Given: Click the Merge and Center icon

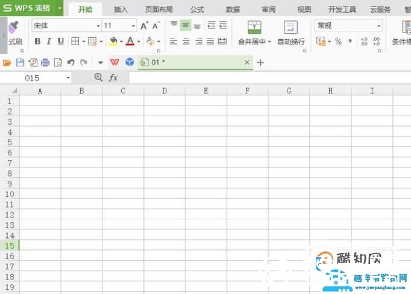Looking at the screenshot, I should point(254,27).
